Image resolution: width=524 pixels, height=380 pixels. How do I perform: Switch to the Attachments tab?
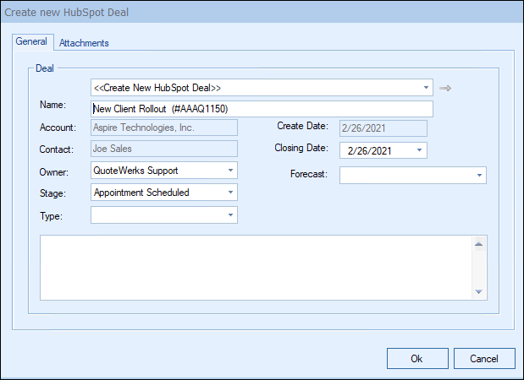(x=84, y=43)
